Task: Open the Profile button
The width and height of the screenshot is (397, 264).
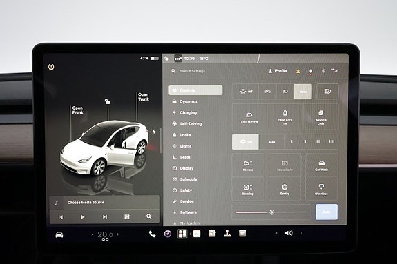Action: point(278,71)
